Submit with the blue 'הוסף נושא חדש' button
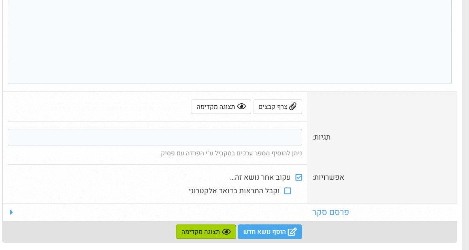The width and height of the screenshot is (469, 250). 270,232
